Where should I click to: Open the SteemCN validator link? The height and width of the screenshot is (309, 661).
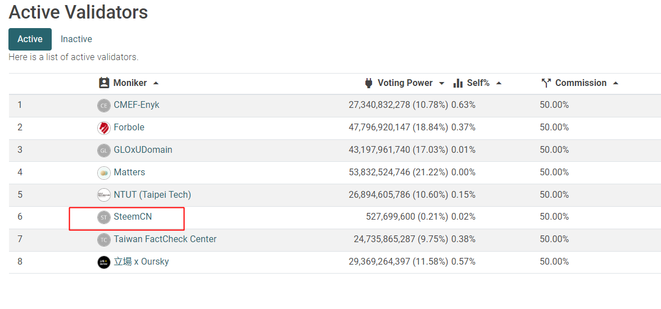coord(133,217)
